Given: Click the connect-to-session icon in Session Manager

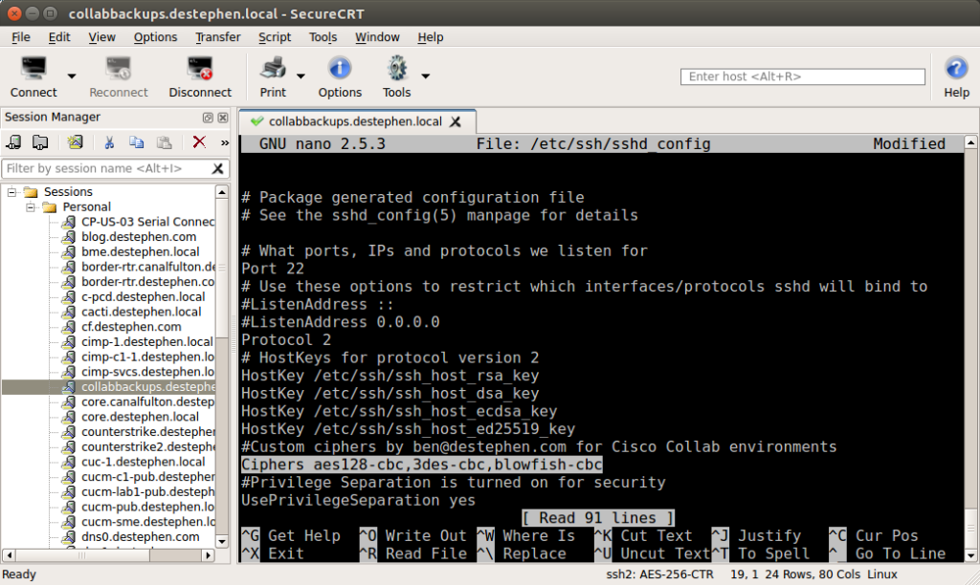Looking at the screenshot, I should point(13,142).
